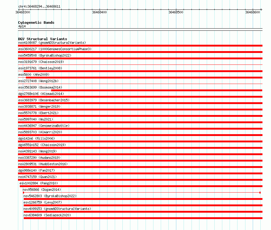Click the nsv4108087 (gnomADStructuralVariants) variant label
271x230 pixels.
pyautogui.click(x=52, y=43)
